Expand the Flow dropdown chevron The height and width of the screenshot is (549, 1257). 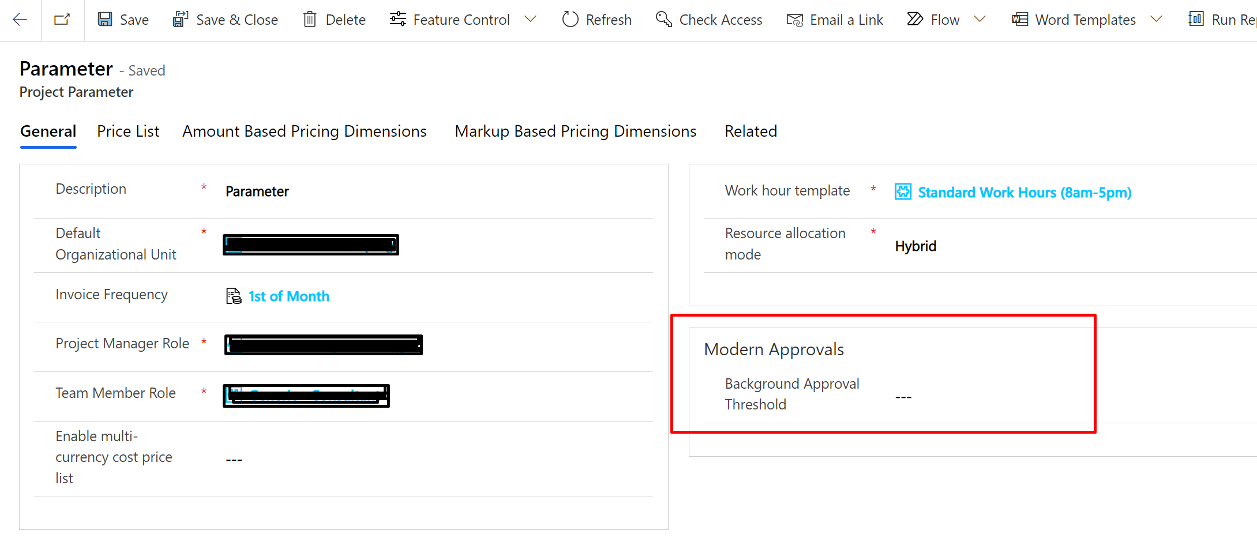click(x=980, y=20)
